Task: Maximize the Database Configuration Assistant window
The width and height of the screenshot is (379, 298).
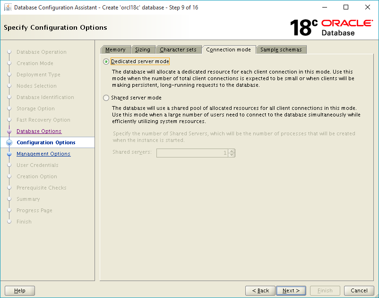Action: (346, 7)
